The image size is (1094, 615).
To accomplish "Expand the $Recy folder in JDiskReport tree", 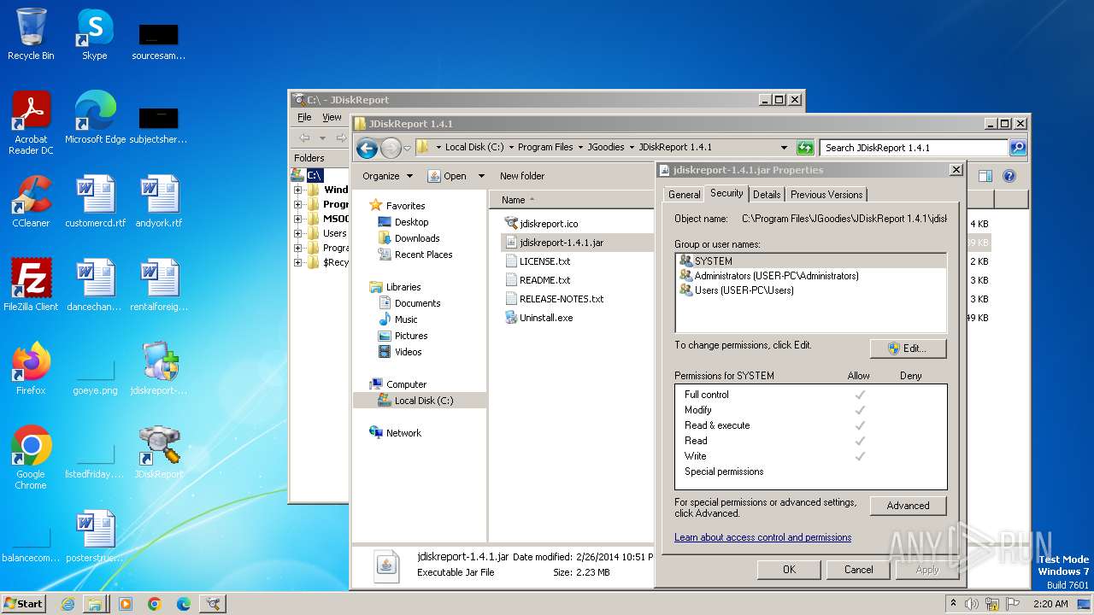I will coord(298,262).
